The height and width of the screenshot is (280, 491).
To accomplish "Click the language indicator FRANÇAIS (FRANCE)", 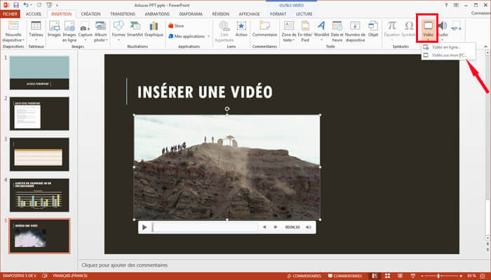I will (x=70, y=276).
